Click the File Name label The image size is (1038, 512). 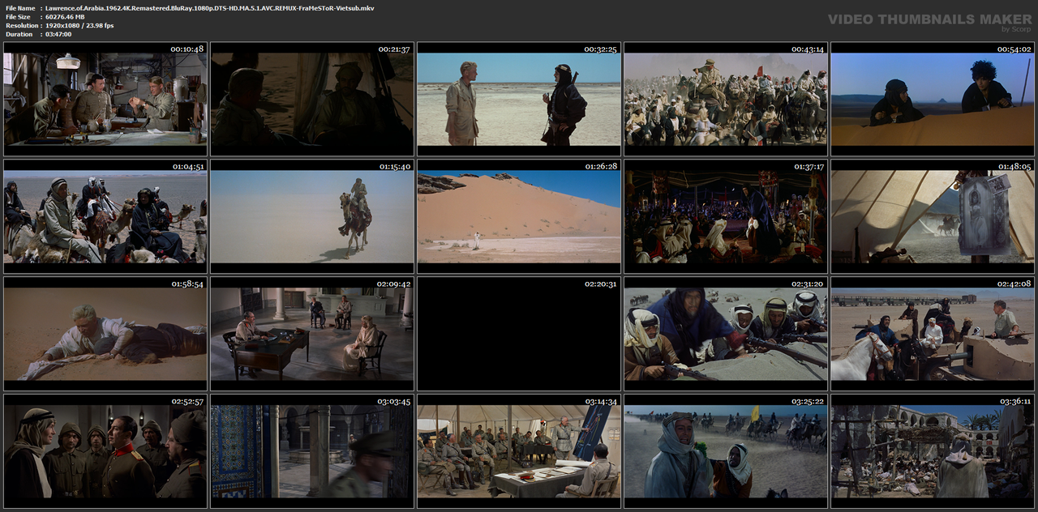[20, 8]
